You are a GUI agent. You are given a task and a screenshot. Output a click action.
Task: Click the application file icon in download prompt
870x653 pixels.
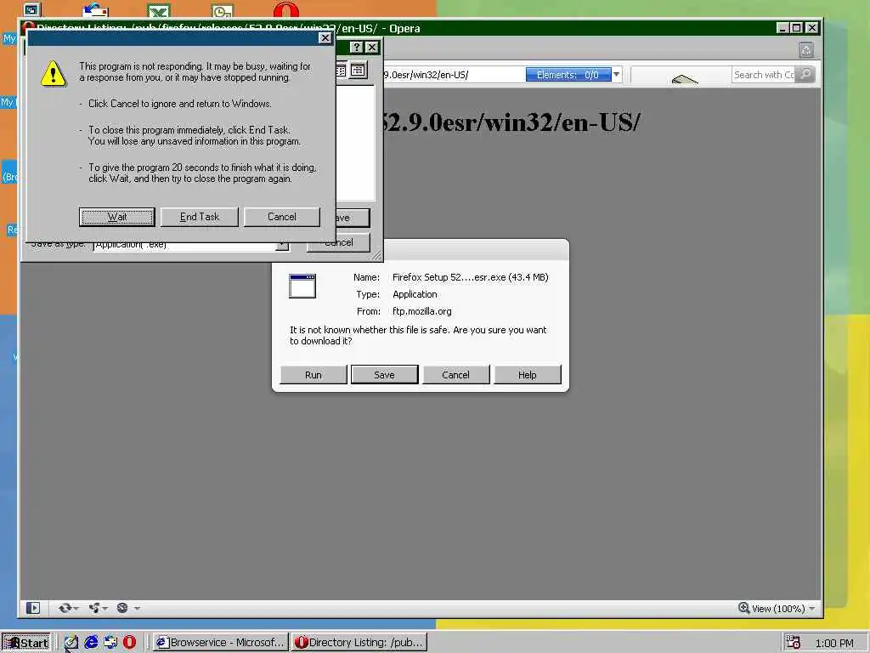tap(302, 286)
